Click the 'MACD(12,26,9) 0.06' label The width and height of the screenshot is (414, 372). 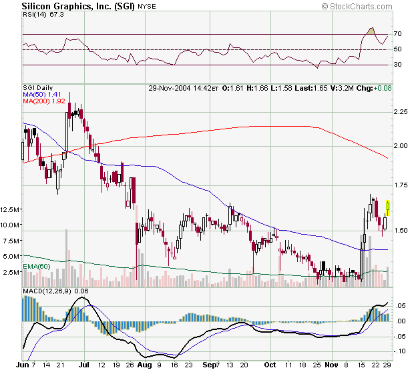click(55, 291)
